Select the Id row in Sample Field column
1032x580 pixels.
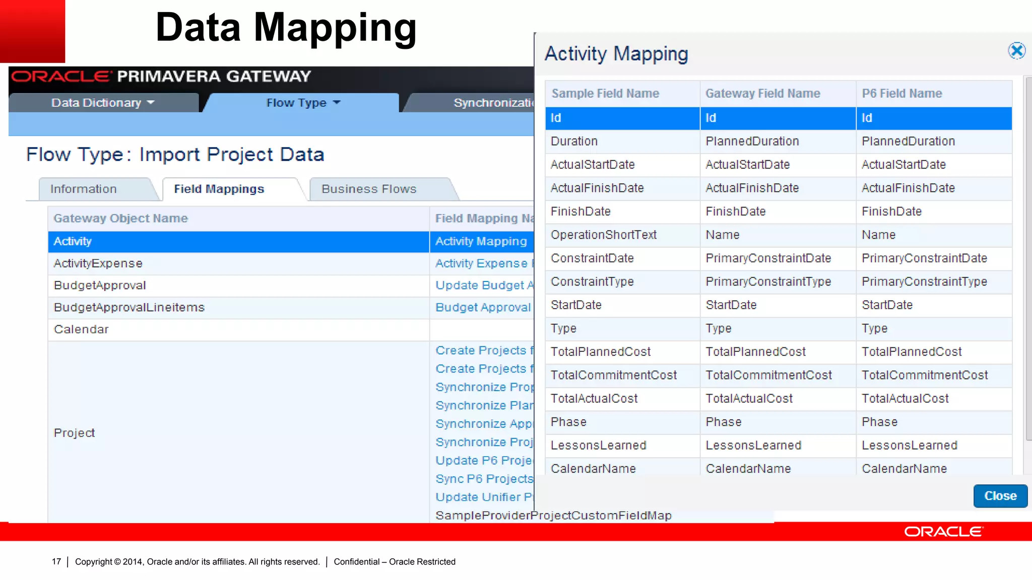(x=622, y=118)
